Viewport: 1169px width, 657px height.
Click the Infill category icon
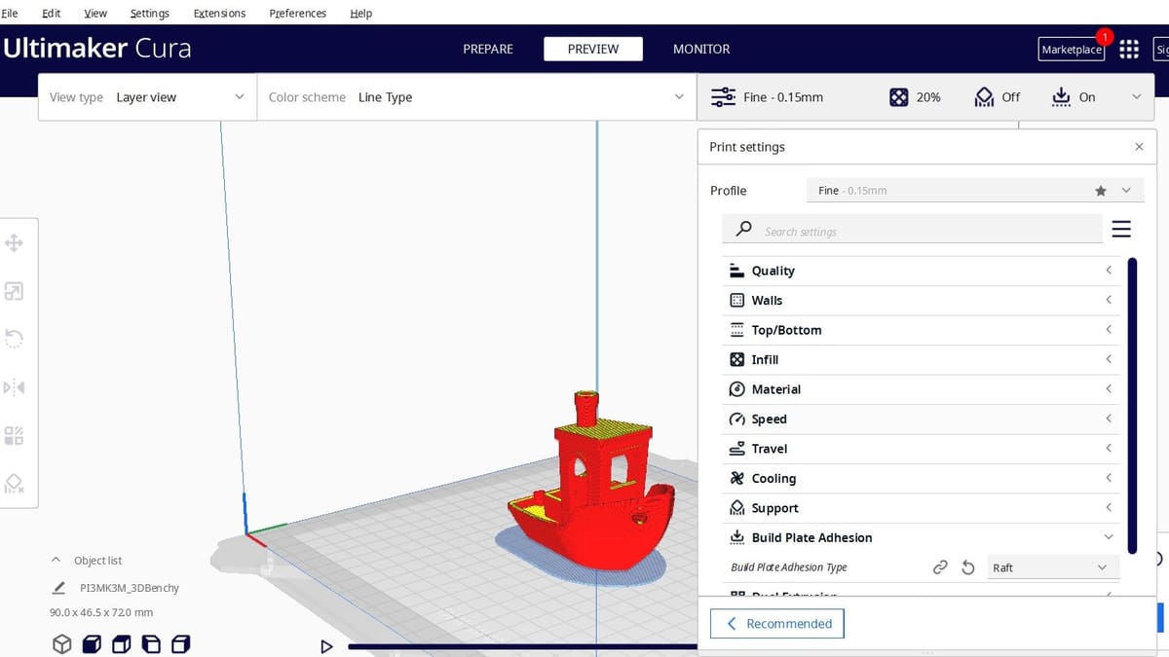[737, 360]
